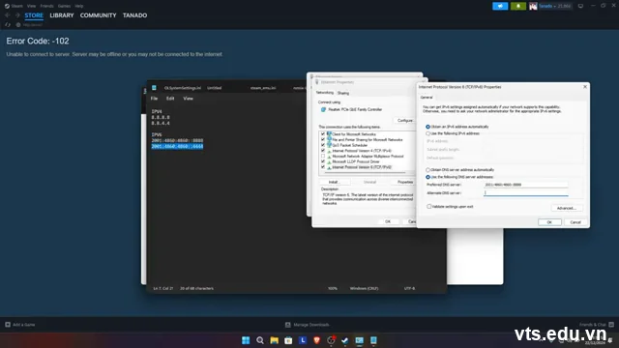Open Steam's Friends menu
Screen dimensions: 619x348
point(46,6)
